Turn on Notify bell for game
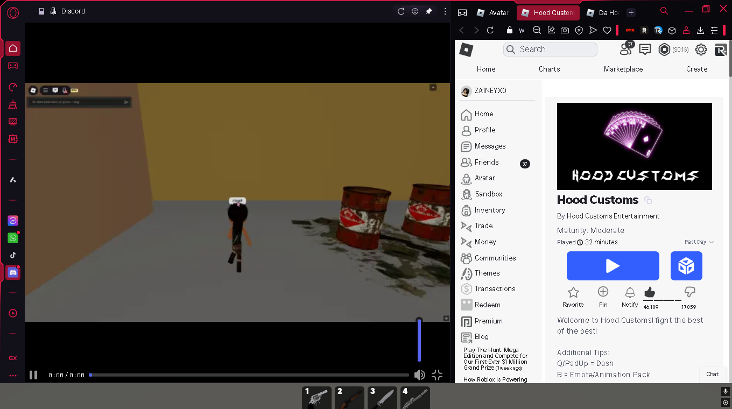 click(630, 297)
